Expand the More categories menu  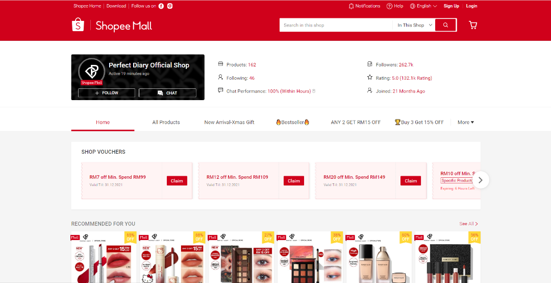tap(465, 122)
